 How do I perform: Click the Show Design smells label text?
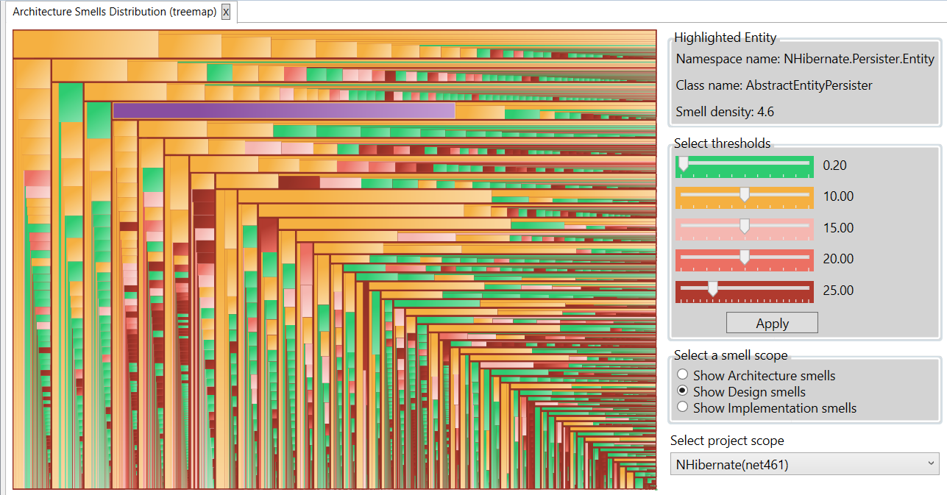click(x=749, y=392)
